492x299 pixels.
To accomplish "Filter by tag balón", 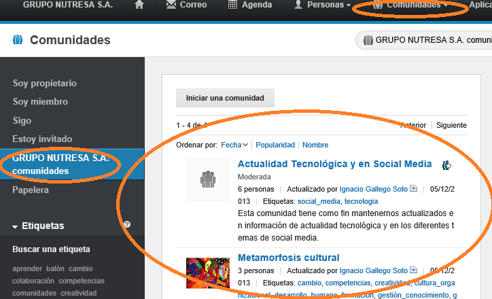I will coord(55,269).
